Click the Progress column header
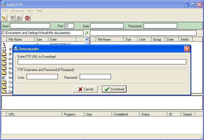Screen dimensions: 204x140 [x=73, y=114]
